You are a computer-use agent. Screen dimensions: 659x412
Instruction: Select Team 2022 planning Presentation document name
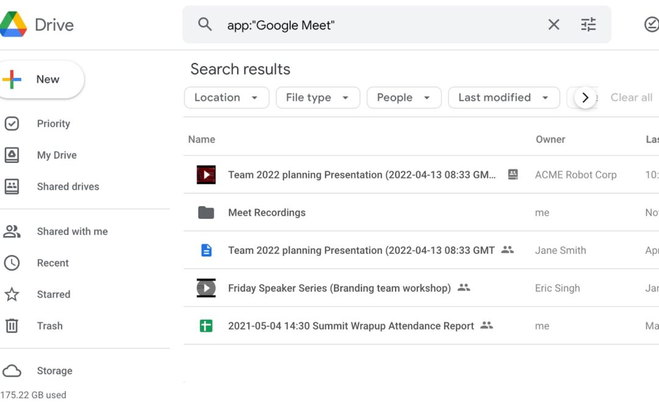[361, 251]
